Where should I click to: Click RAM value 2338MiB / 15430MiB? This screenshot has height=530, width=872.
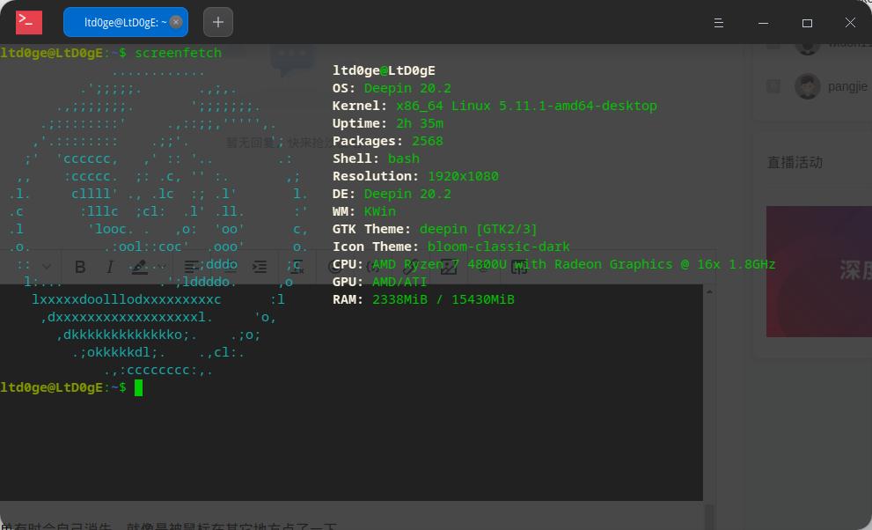[x=443, y=299]
